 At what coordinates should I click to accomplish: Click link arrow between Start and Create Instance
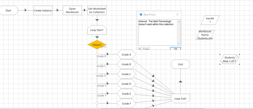(x=26, y=10)
